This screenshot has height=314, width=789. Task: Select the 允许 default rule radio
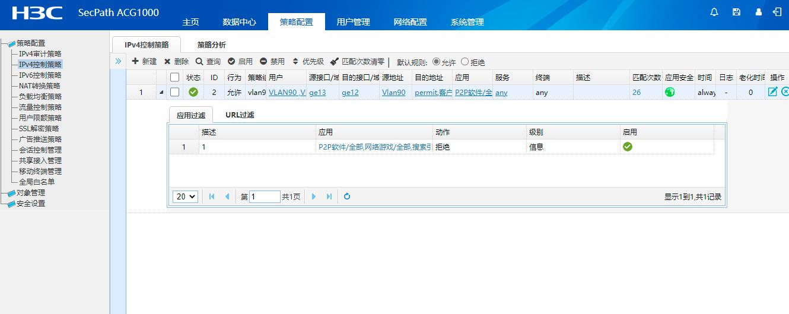437,62
